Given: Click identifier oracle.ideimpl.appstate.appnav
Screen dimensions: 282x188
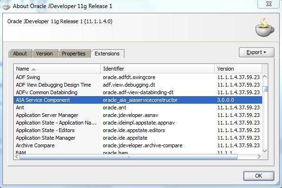Looking at the screenshot, I should [x=139, y=123].
